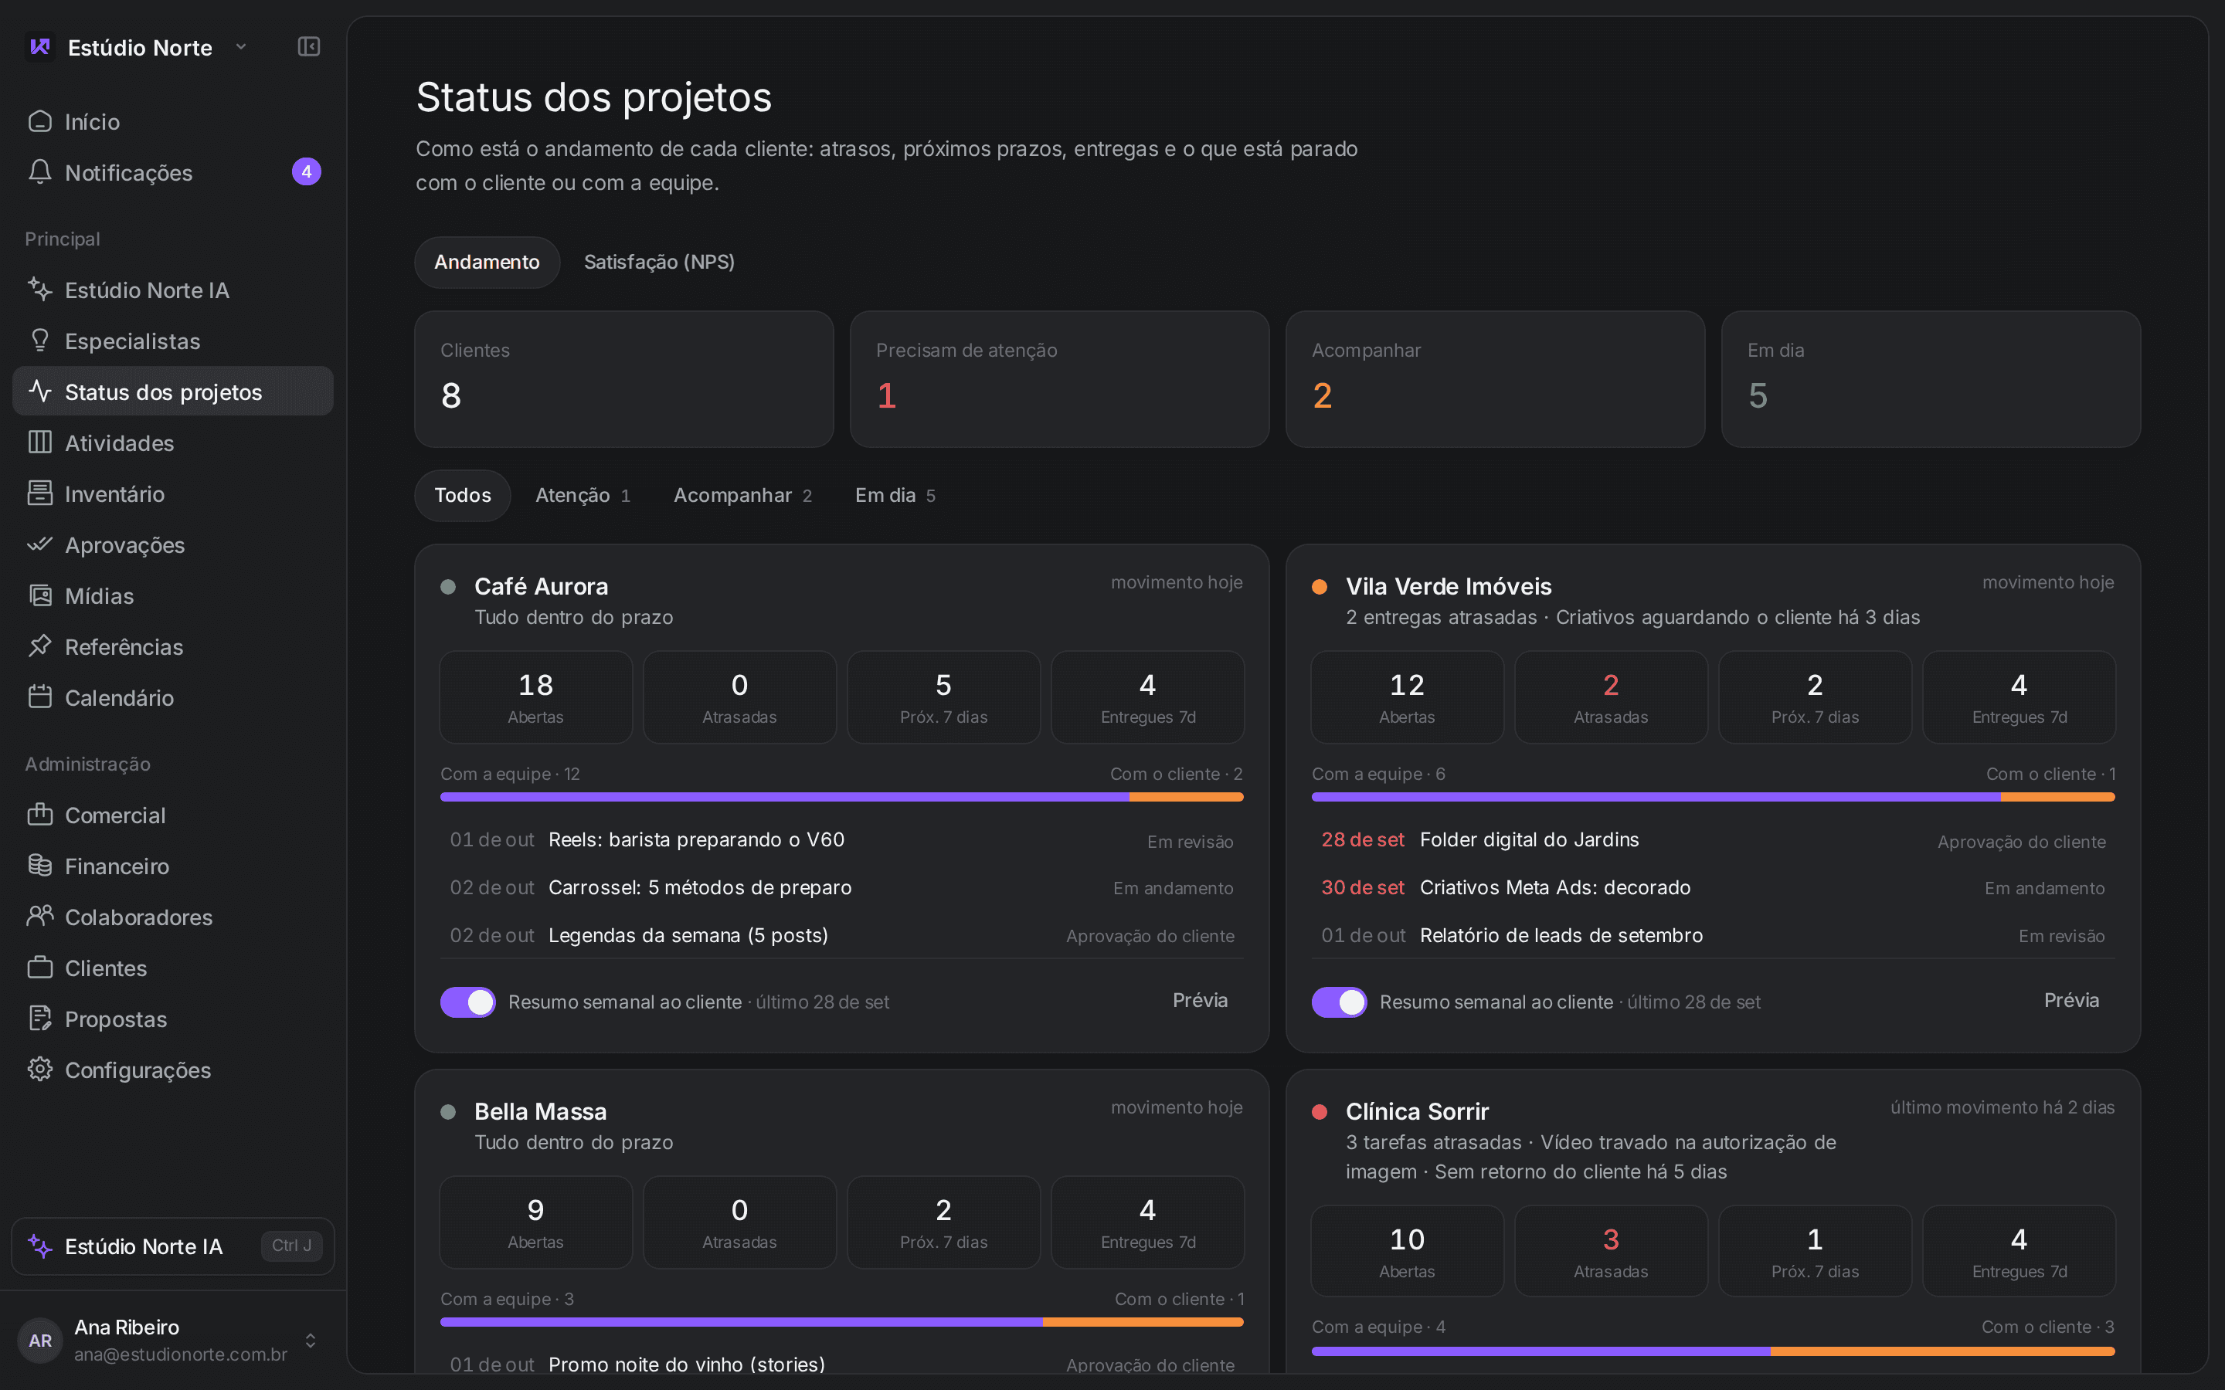Expand the Estúdio Norte workspace dropdown

pos(241,47)
